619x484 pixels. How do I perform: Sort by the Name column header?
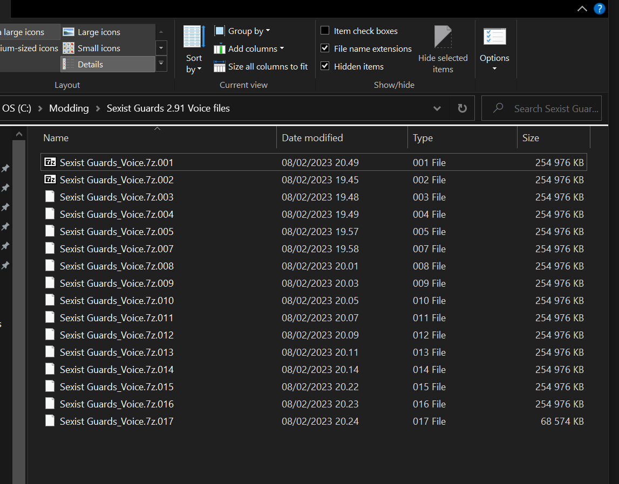click(158, 138)
